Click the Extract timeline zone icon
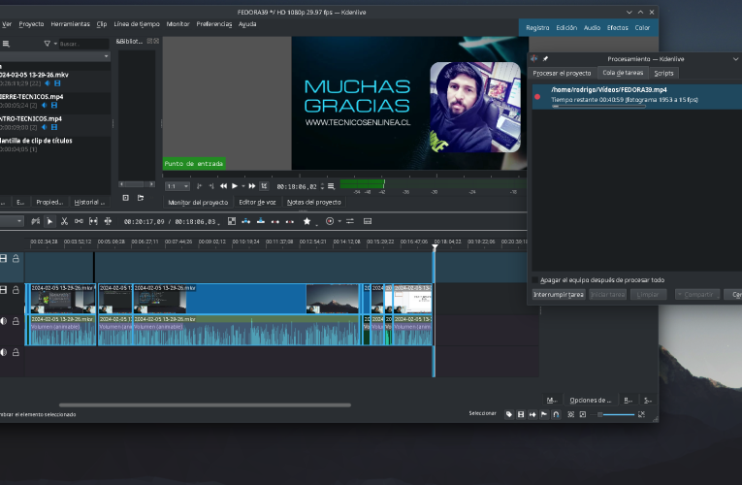 click(x=274, y=221)
